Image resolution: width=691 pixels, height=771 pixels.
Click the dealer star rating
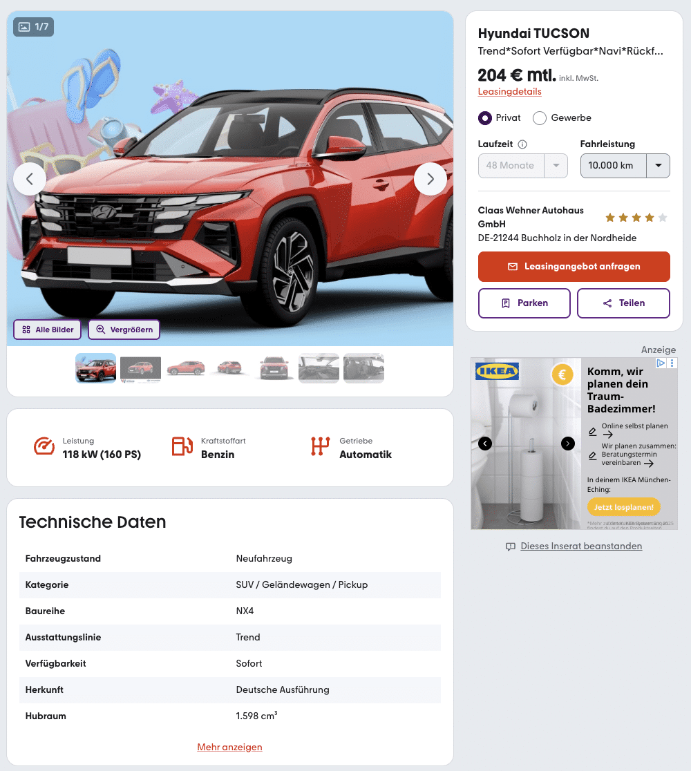point(636,218)
